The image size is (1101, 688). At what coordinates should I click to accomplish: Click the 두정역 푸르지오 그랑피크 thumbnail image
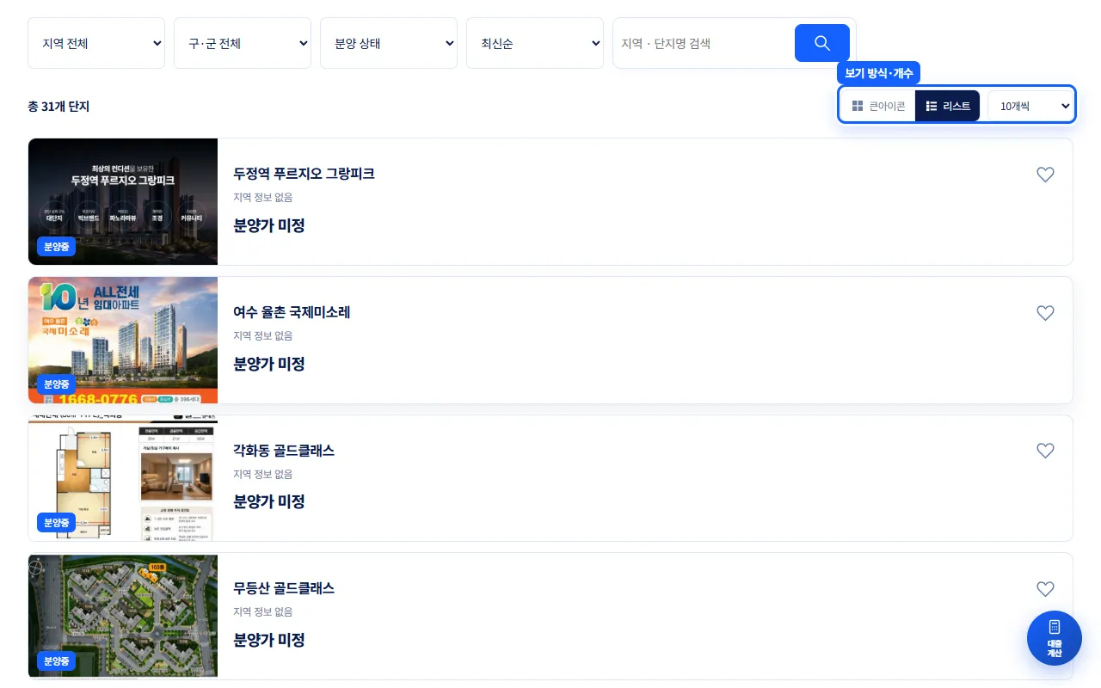123,201
